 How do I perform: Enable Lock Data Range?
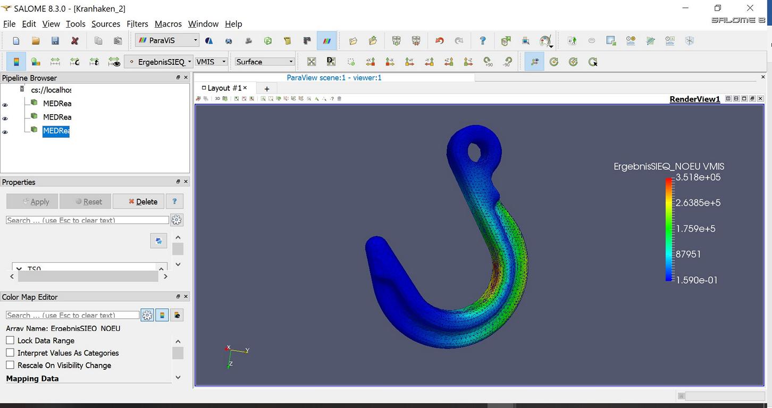coord(10,340)
